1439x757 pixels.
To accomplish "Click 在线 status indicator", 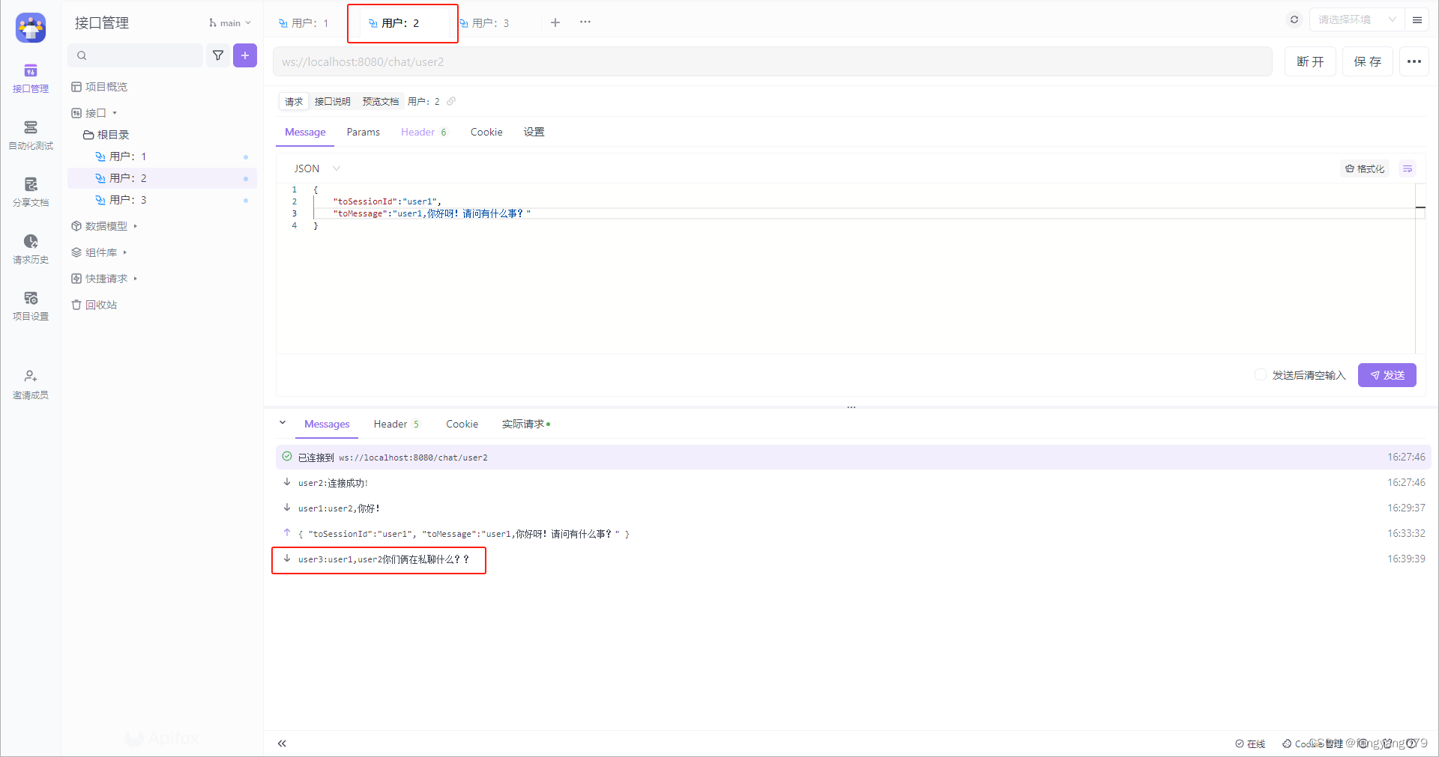I will point(1250,744).
